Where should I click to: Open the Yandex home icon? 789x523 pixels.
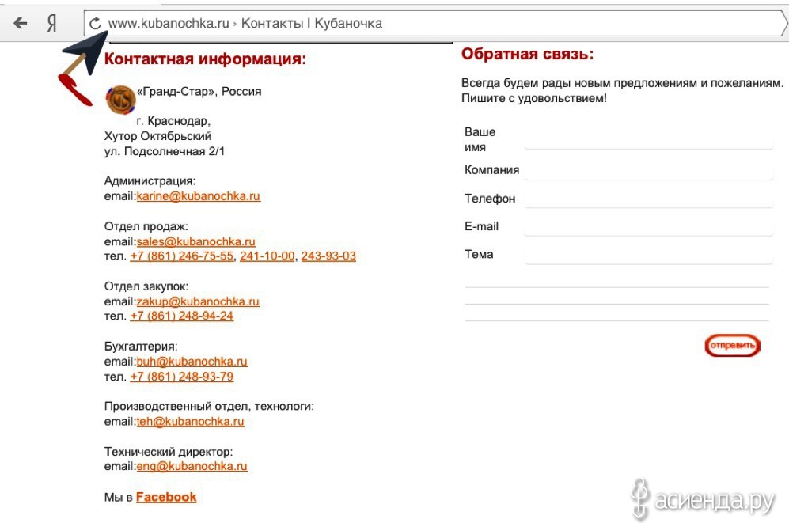pos(51,23)
